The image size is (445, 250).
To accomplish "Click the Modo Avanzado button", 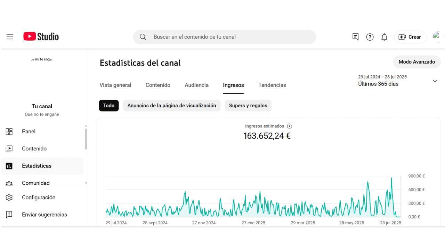I will point(416,61).
